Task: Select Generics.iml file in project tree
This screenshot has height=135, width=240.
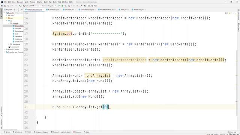Action: [x=13, y=47]
